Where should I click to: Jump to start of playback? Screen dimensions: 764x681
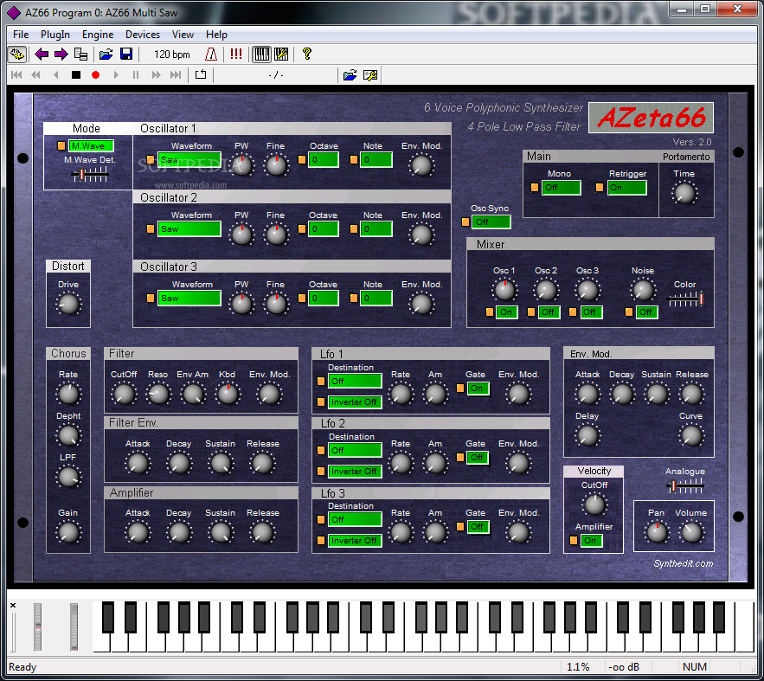pyautogui.click(x=16, y=75)
